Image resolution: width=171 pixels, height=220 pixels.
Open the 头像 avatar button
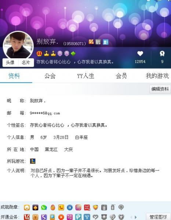point(10,62)
